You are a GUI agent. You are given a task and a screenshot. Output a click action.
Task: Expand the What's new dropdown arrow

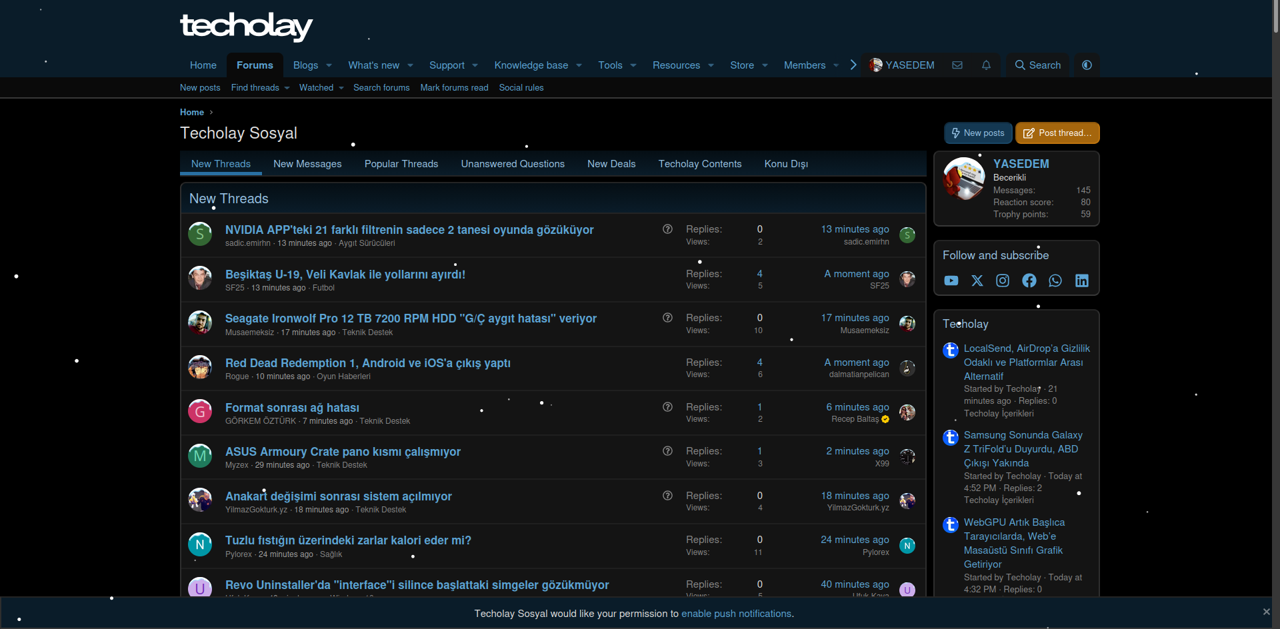(410, 65)
